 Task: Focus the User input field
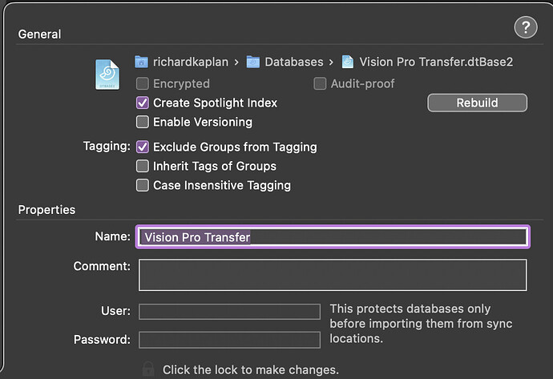tap(229, 312)
